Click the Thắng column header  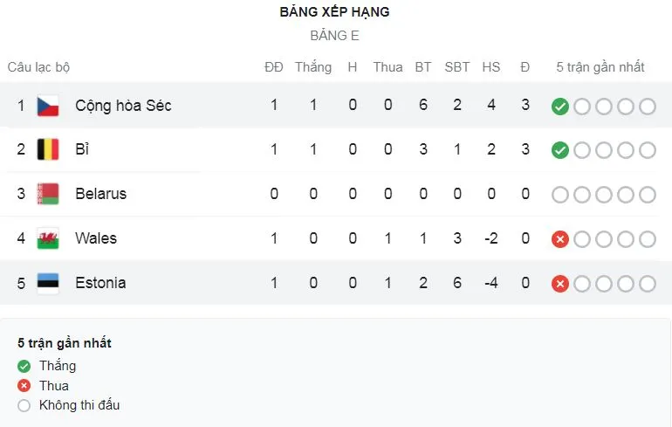tap(313, 66)
